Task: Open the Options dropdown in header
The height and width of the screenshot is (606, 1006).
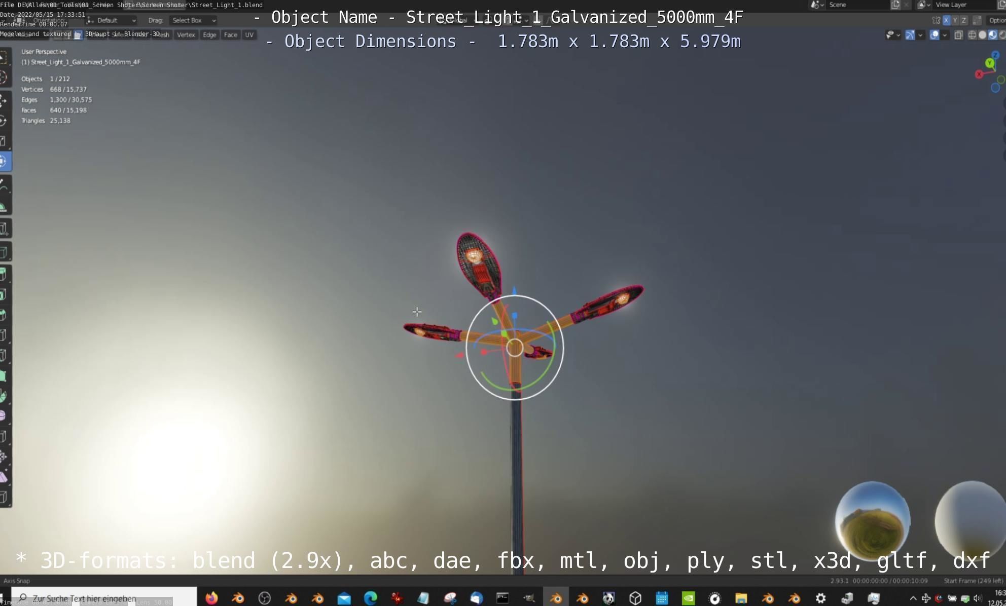Action: pos(996,20)
